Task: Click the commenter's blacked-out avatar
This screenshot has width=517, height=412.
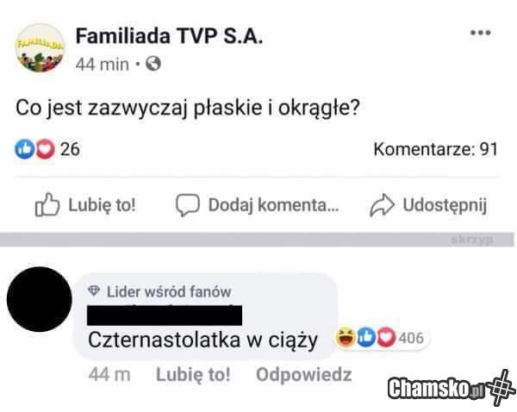Action: point(40,299)
